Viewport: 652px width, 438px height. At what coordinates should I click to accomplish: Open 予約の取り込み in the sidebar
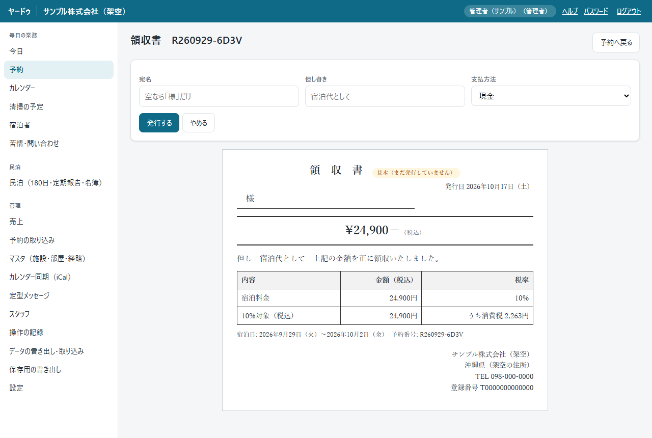[x=59, y=240]
